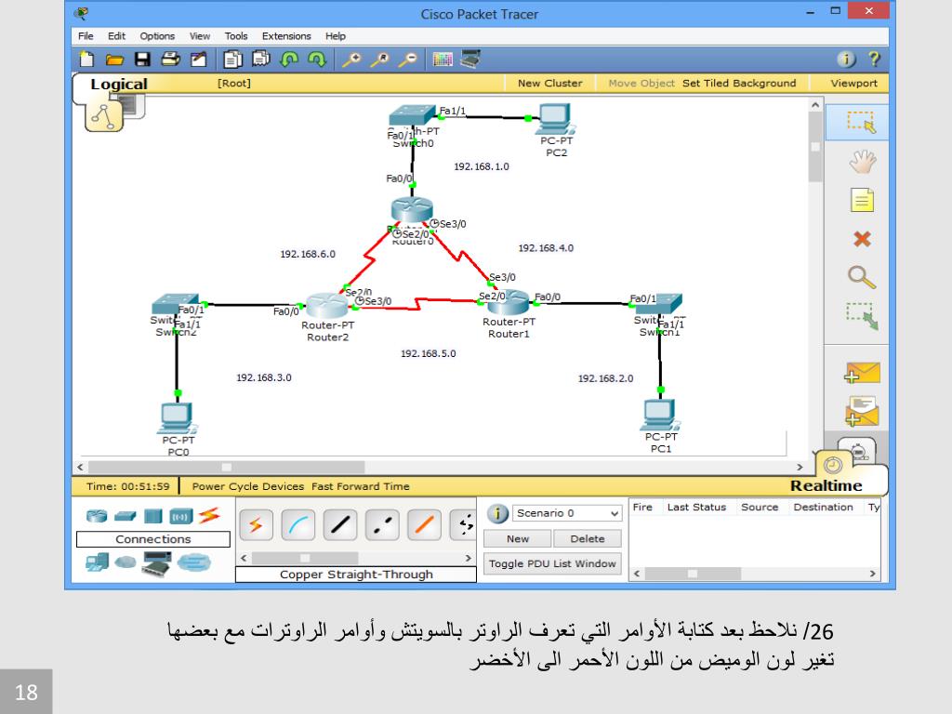Select the Place Note tool
This screenshot has width=952, height=714.
[x=862, y=200]
